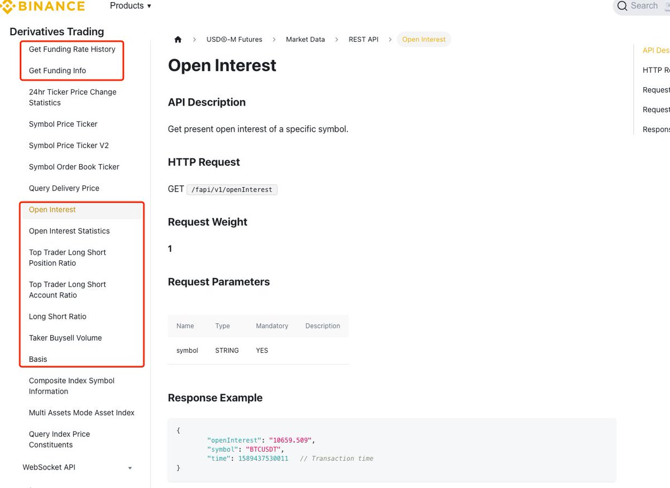
Task: Click the home icon in breadcrumb
Action: coord(178,40)
